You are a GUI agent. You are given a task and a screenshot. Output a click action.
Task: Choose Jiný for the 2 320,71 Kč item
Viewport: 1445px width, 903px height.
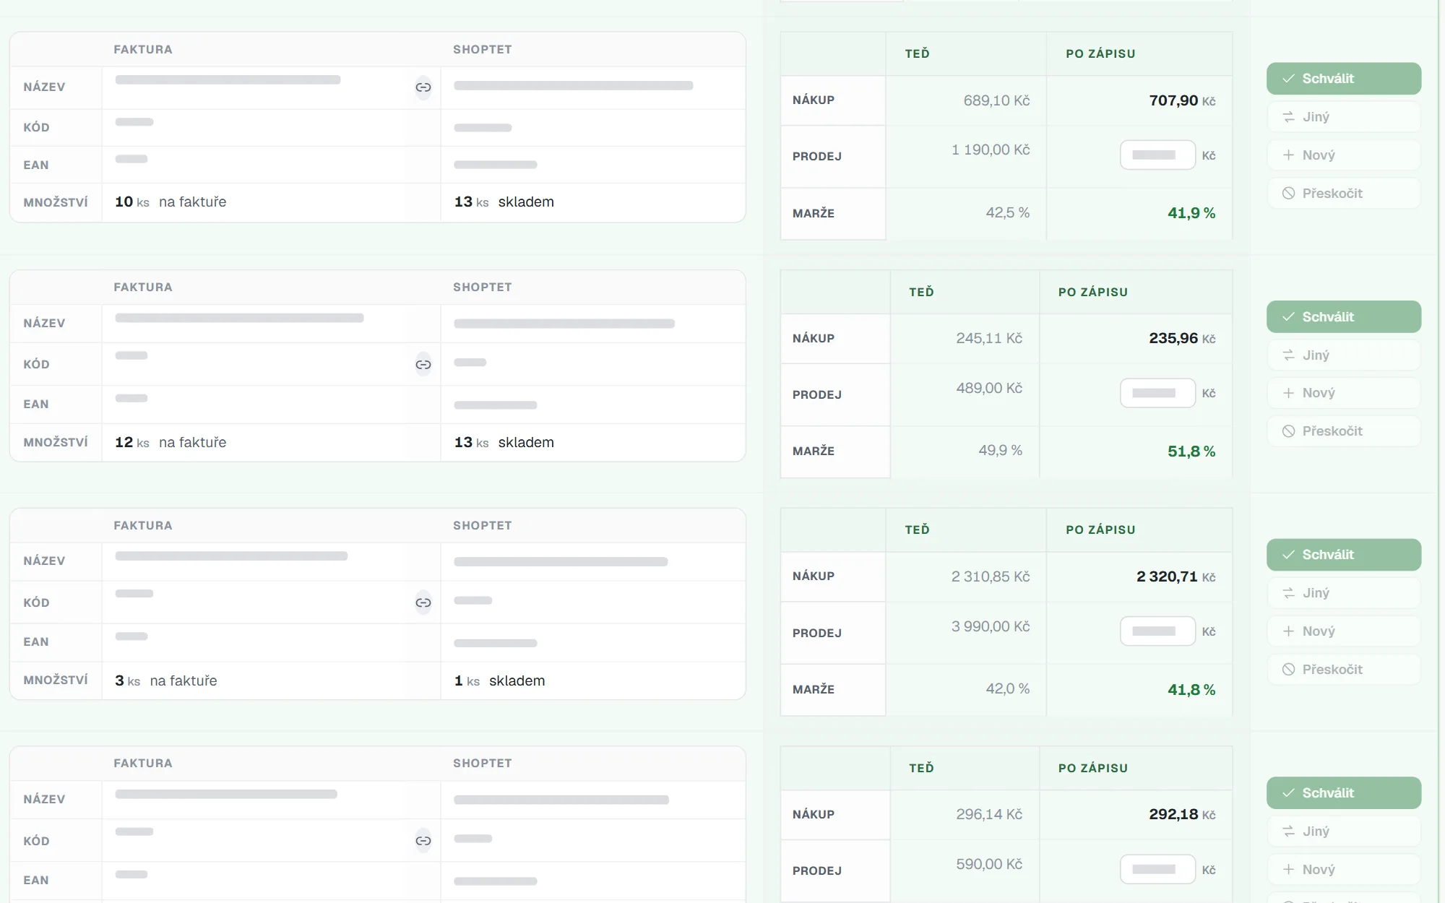click(x=1344, y=593)
